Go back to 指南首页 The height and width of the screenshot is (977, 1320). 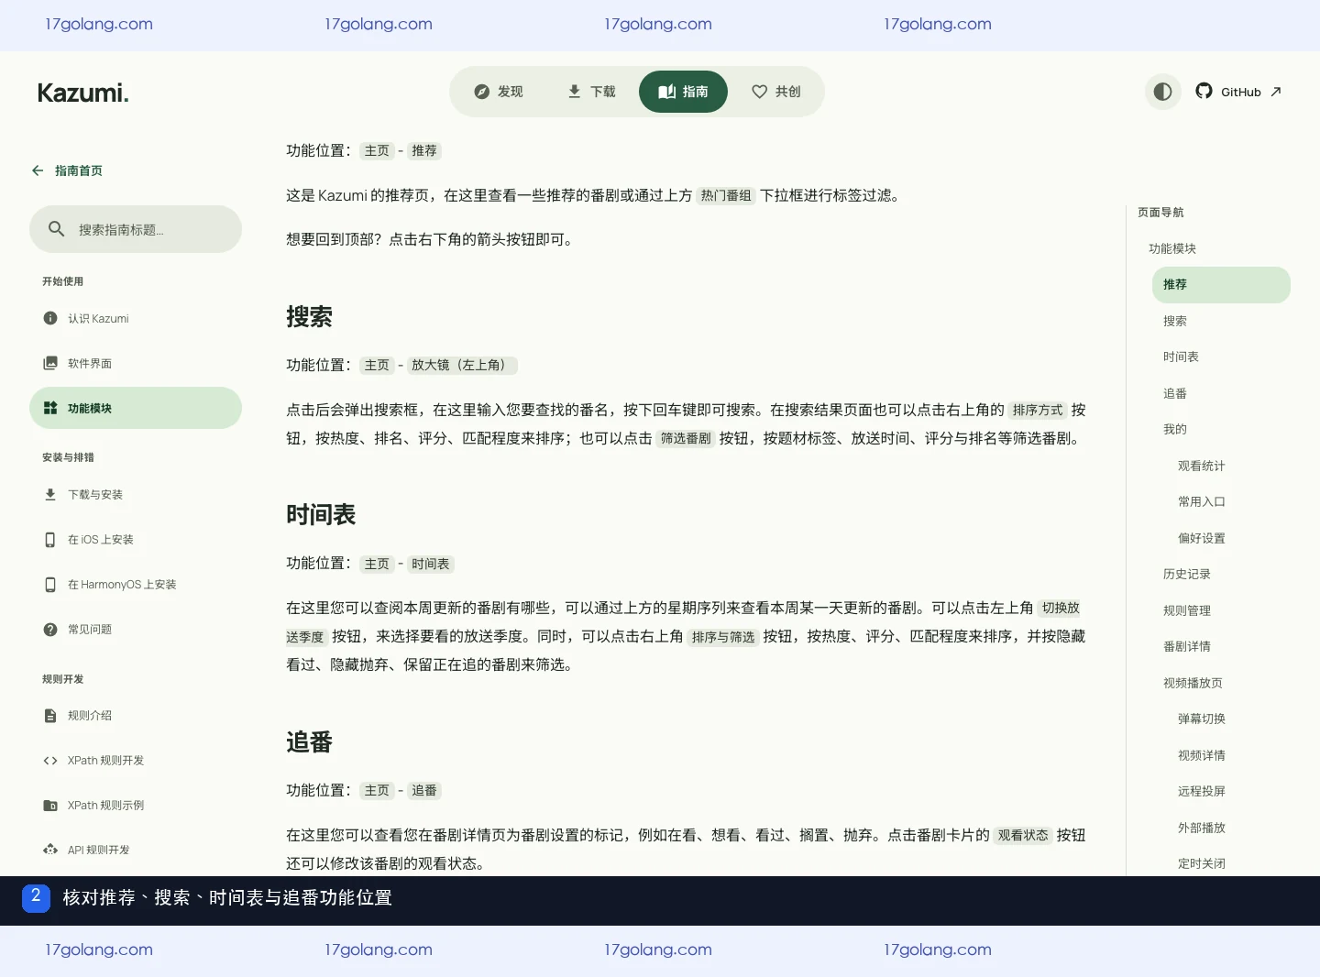point(67,170)
